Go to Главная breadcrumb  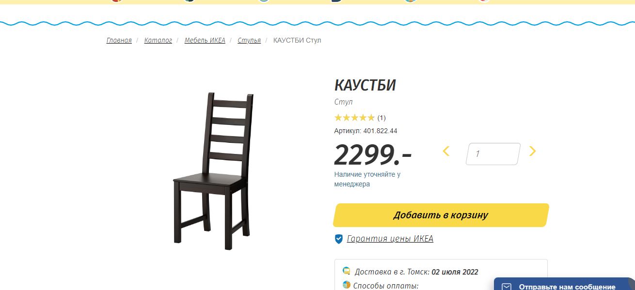click(x=119, y=40)
